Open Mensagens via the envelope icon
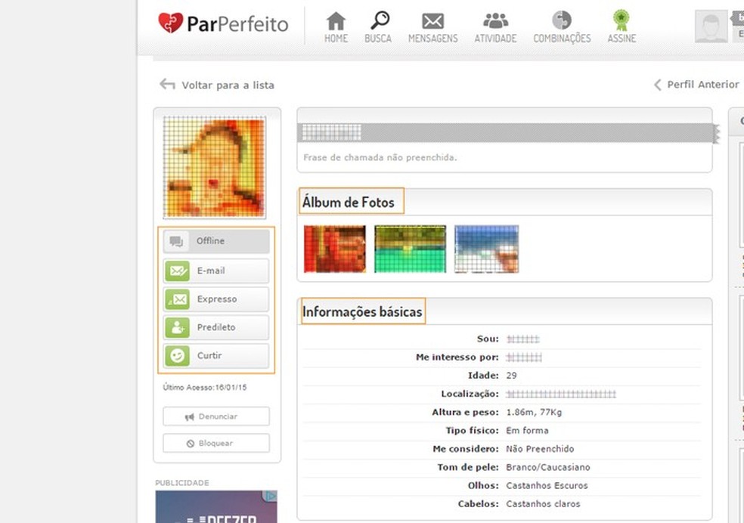Image resolution: width=744 pixels, height=523 pixels. coord(432,25)
